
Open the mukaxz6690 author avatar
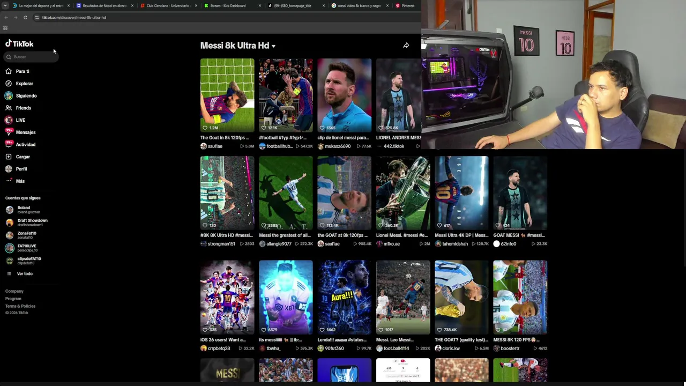pyautogui.click(x=320, y=146)
